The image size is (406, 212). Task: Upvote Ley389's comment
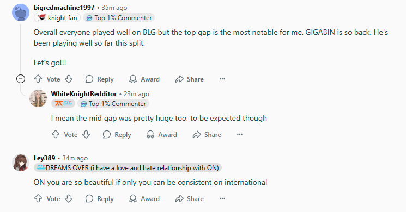38,198
